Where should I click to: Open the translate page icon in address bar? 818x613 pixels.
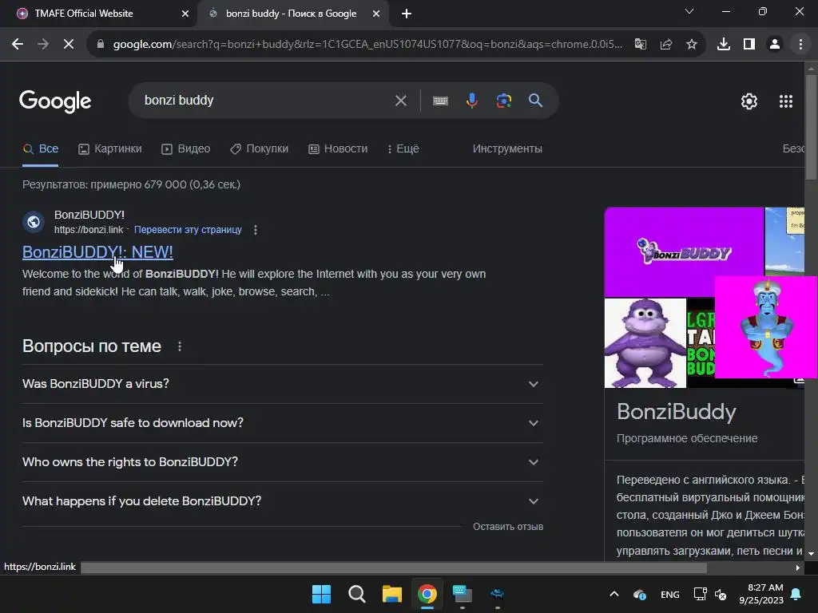click(640, 45)
